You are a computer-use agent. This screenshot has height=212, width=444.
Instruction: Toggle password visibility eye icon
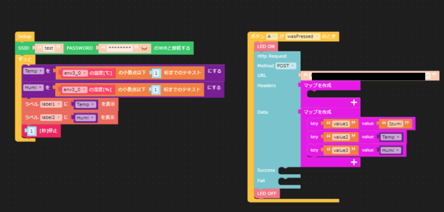(144, 48)
